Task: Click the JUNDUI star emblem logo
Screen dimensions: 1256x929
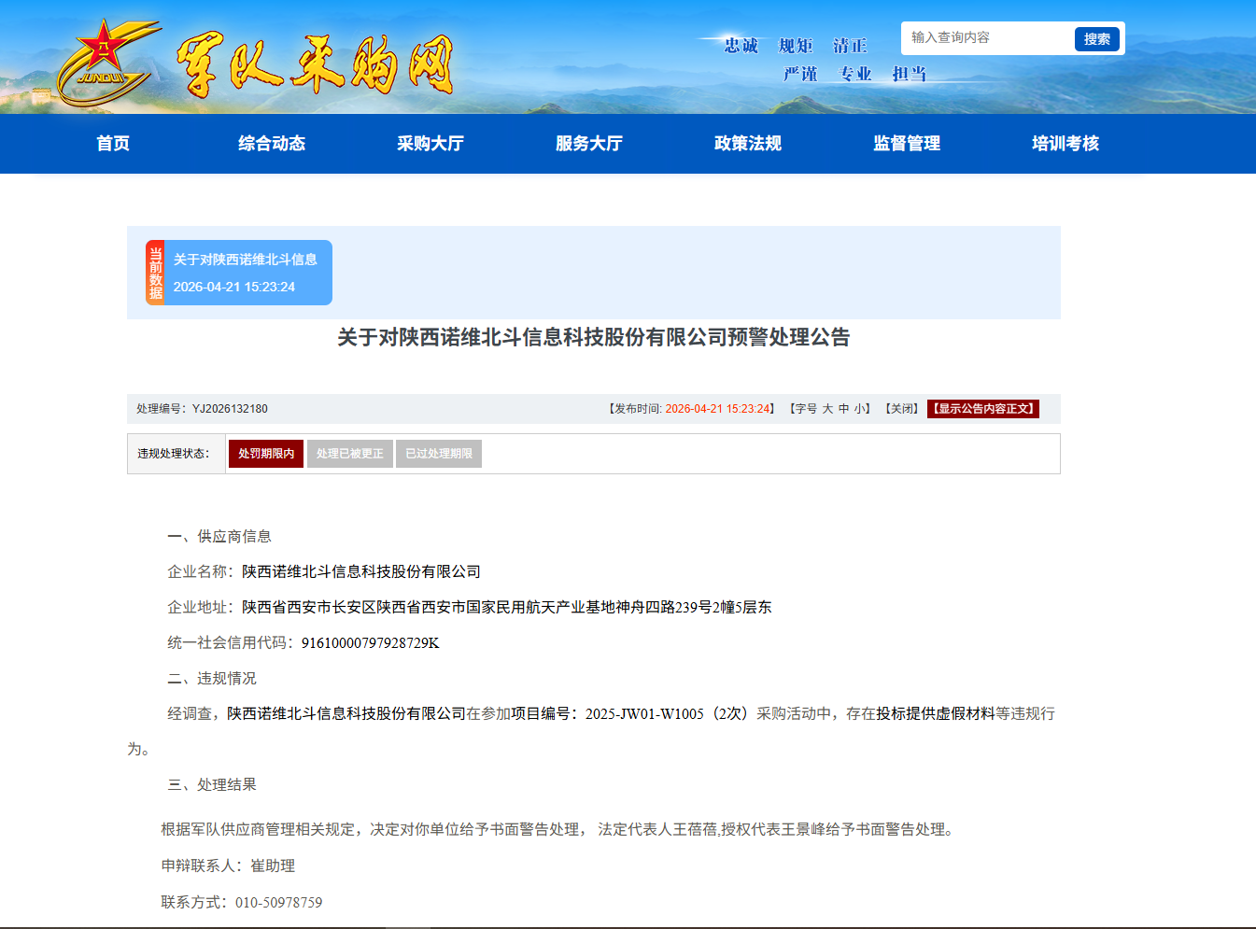Action: (105, 63)
